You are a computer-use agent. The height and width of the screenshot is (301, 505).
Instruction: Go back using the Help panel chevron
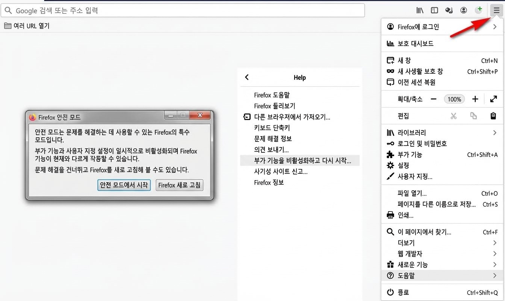(x=246, y=77)
